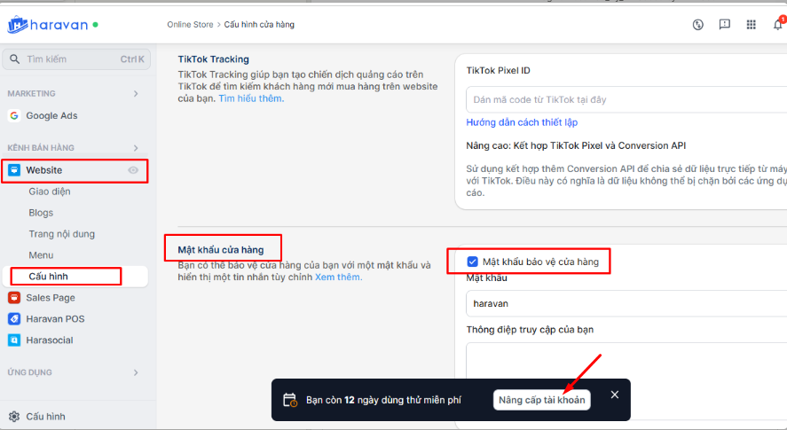Click the calendar icon in trial banner
The image size is (787, 430).
coord(290,400)
